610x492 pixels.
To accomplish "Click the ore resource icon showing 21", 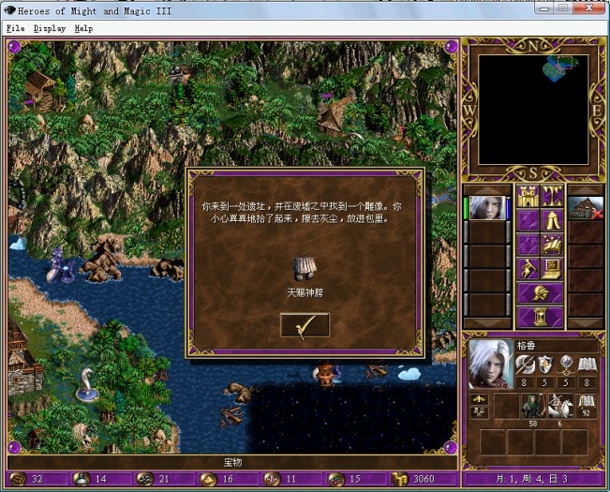I will point(144,479).
